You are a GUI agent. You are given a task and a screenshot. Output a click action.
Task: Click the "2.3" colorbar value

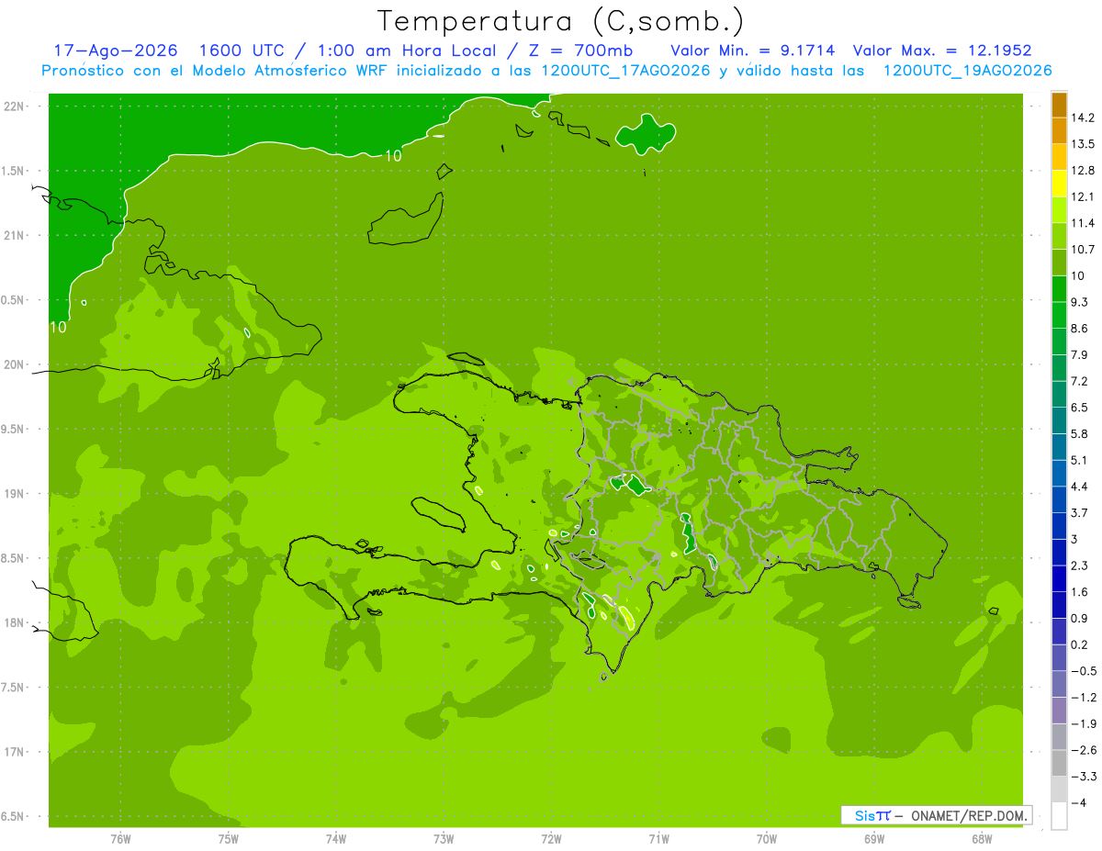pyautogui.click(x=1080, y=565)
